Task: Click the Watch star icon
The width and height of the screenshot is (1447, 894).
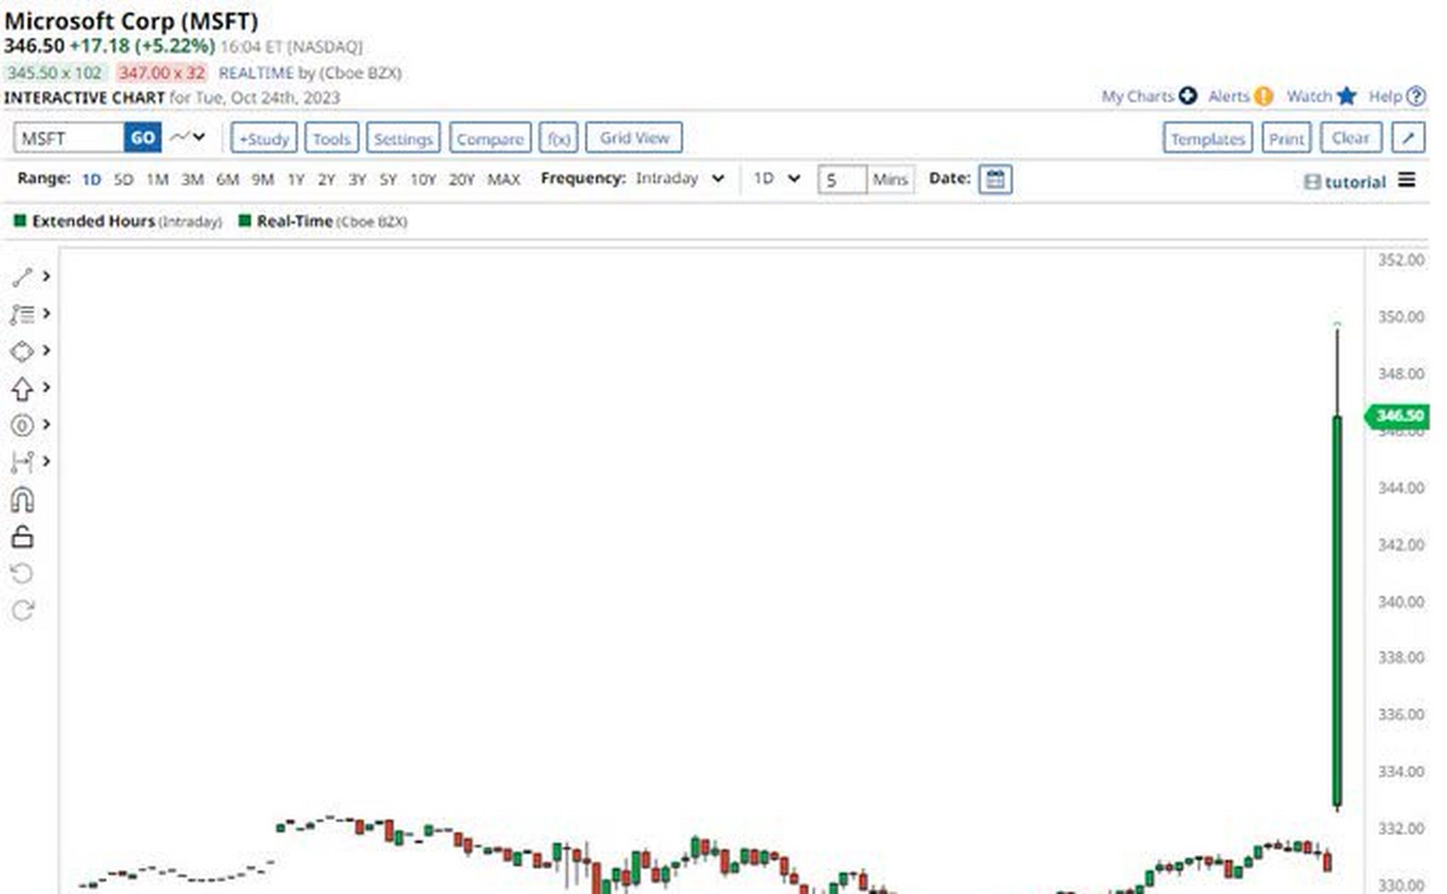Action: [x=1346, y=96]
